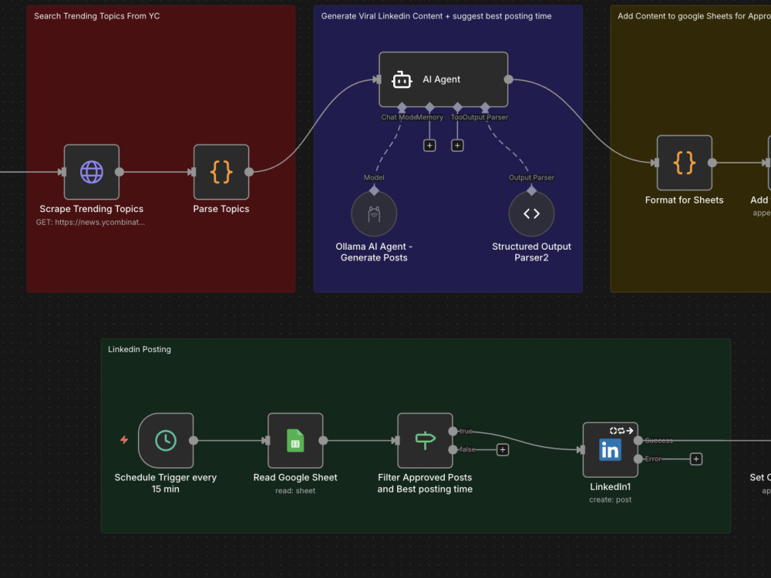771x578 pixels.
Task: Open the Read Google Sheet node
Action: 295,440
